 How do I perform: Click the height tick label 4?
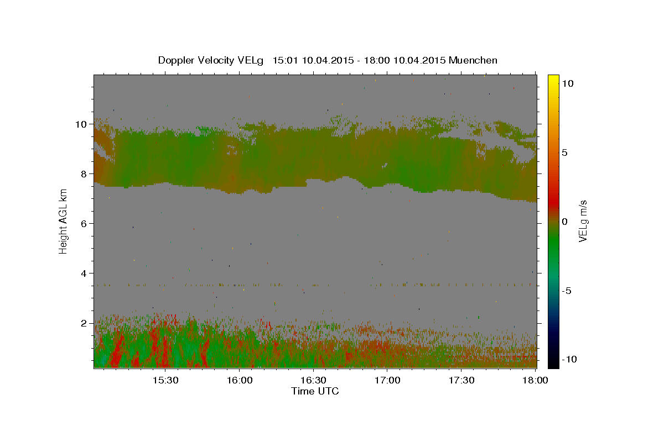(x=85, y=273)
